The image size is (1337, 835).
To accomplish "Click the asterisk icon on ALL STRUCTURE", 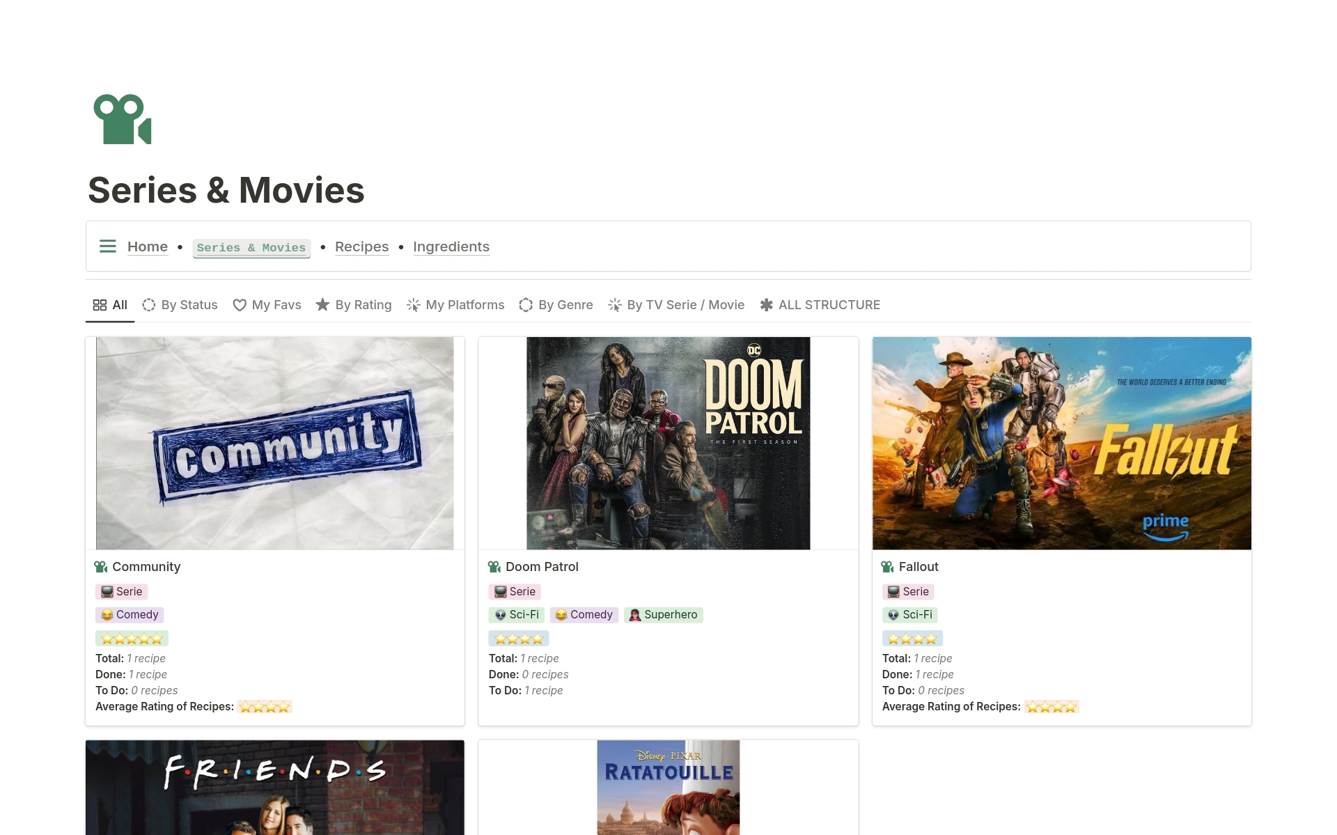I will pyautogui.click(x=767, y=304).
